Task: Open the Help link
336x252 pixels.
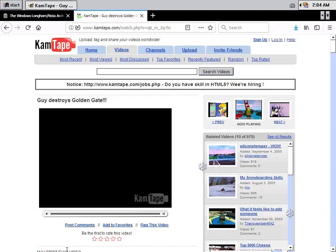Action: coord(291,40)
